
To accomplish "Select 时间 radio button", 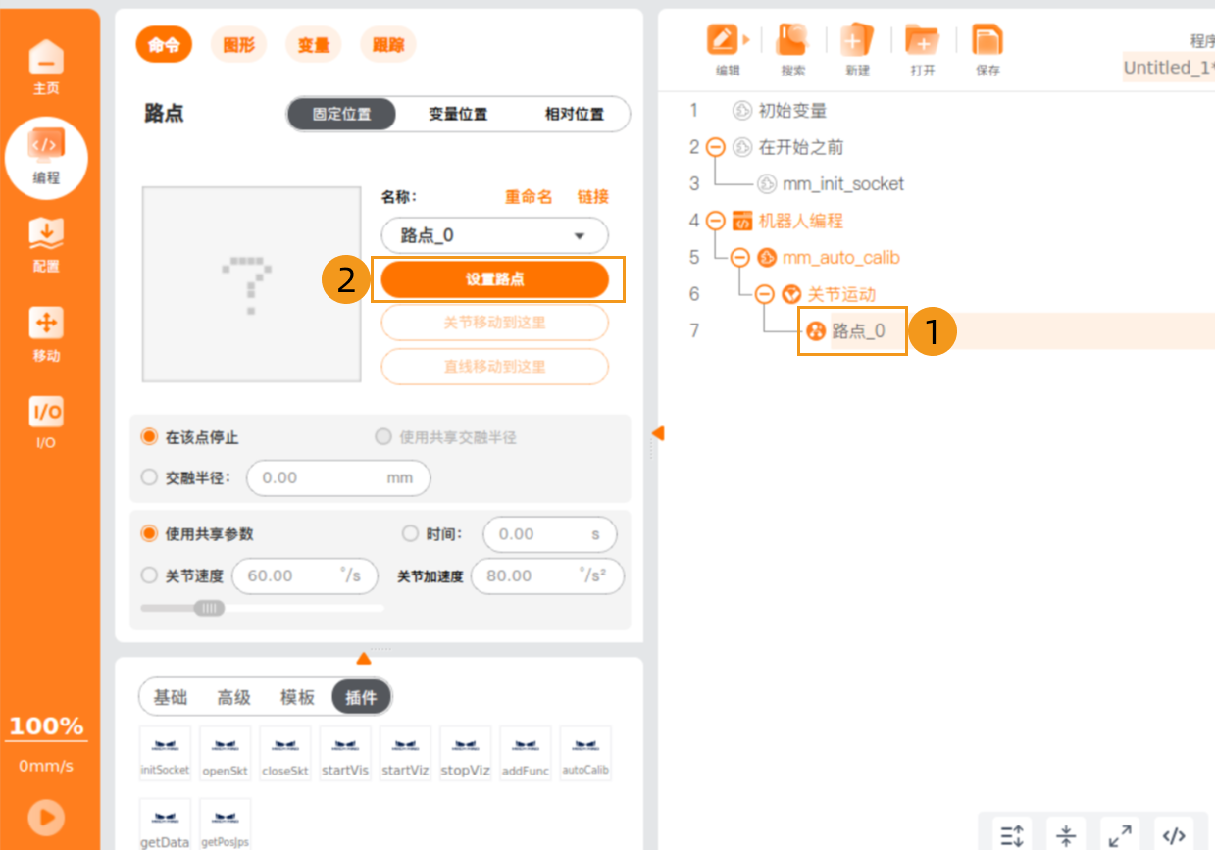I will 411,534.
